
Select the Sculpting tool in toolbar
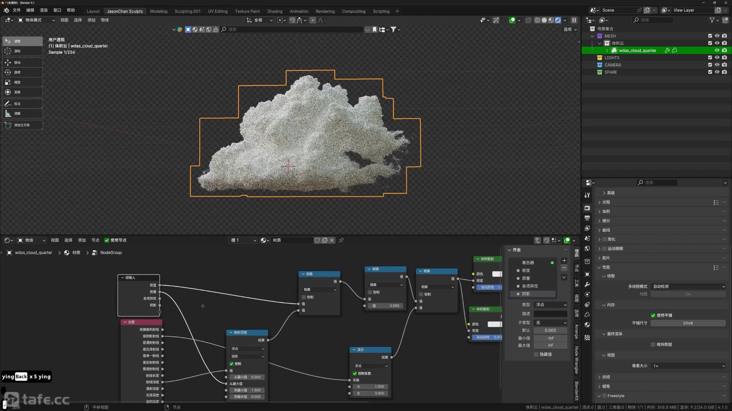(188, 11)
